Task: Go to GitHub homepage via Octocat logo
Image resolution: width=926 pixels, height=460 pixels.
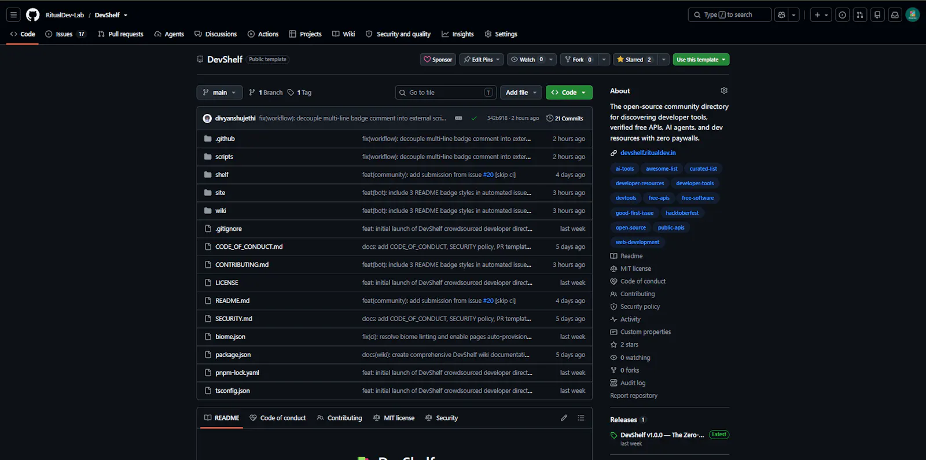Action: click(33, 15)
